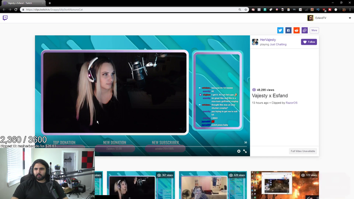The width and height of the screenshot is (354, 199).
Task: Open a new browser tab with plus
Action: [50, 3]
